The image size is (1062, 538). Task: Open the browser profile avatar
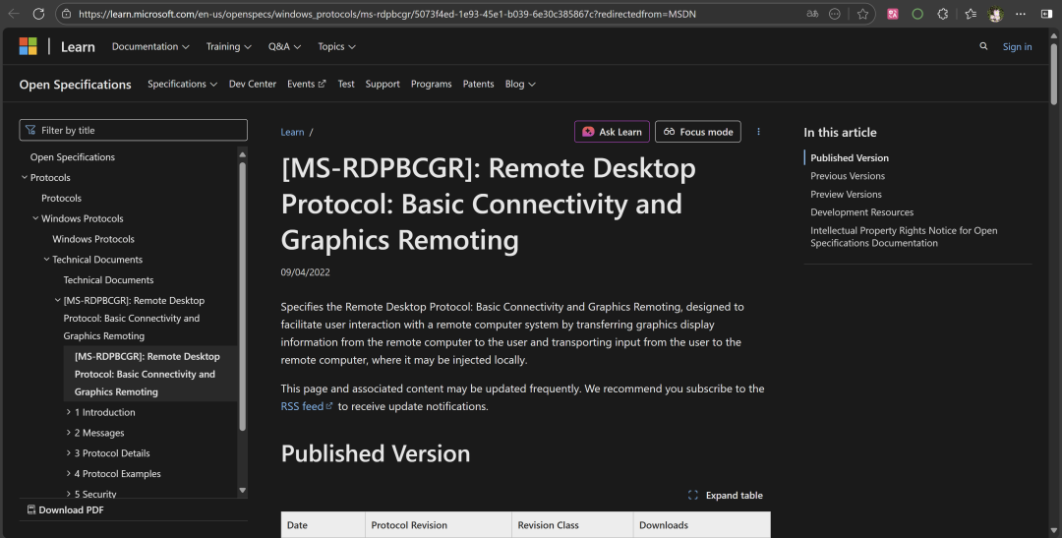[x=995, y=14]
